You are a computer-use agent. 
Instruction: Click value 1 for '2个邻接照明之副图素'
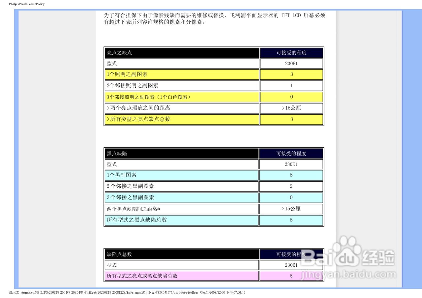291,86
